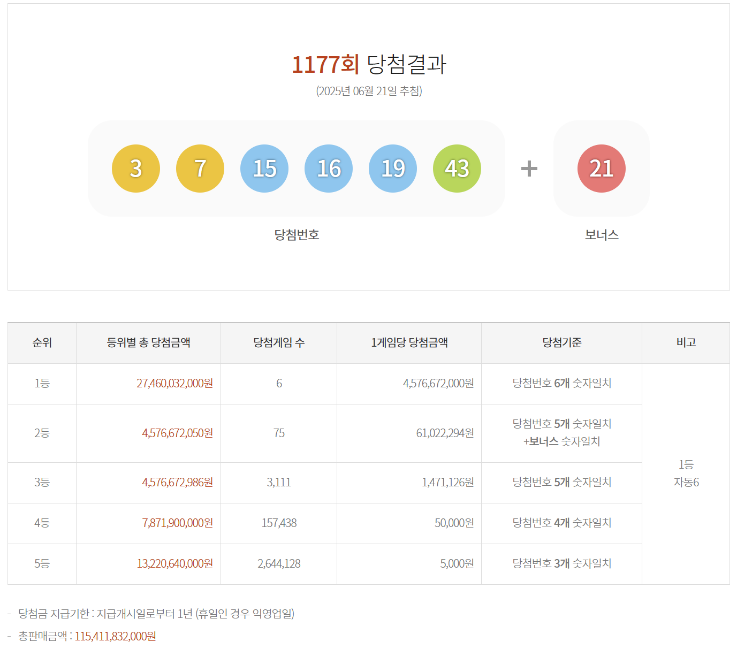Screen dimensions: 737x657
Task: Select the yellow ball number 3
Action: (135, 168)
